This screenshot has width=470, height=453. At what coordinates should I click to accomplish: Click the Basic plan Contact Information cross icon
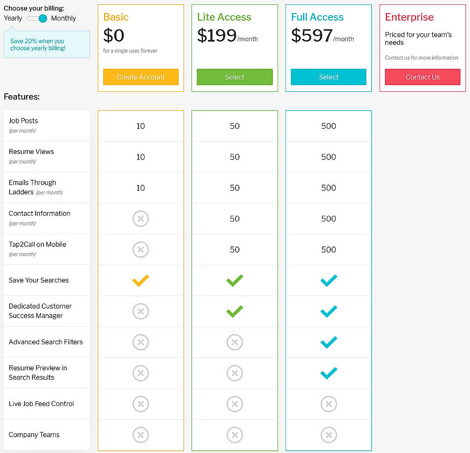click(x=141, y=219)
